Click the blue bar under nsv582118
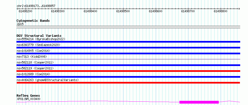The image size is (248, 105). (128, 65)
